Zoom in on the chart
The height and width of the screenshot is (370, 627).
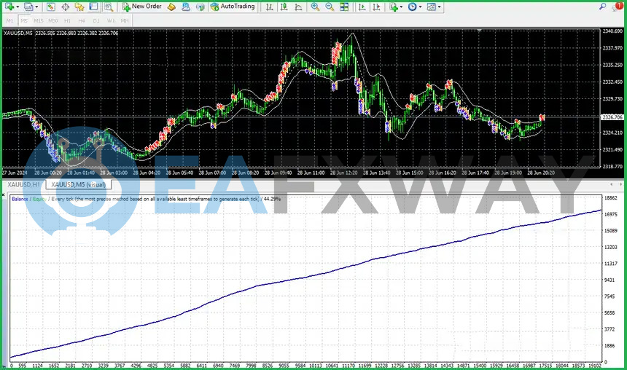[315, 7]
